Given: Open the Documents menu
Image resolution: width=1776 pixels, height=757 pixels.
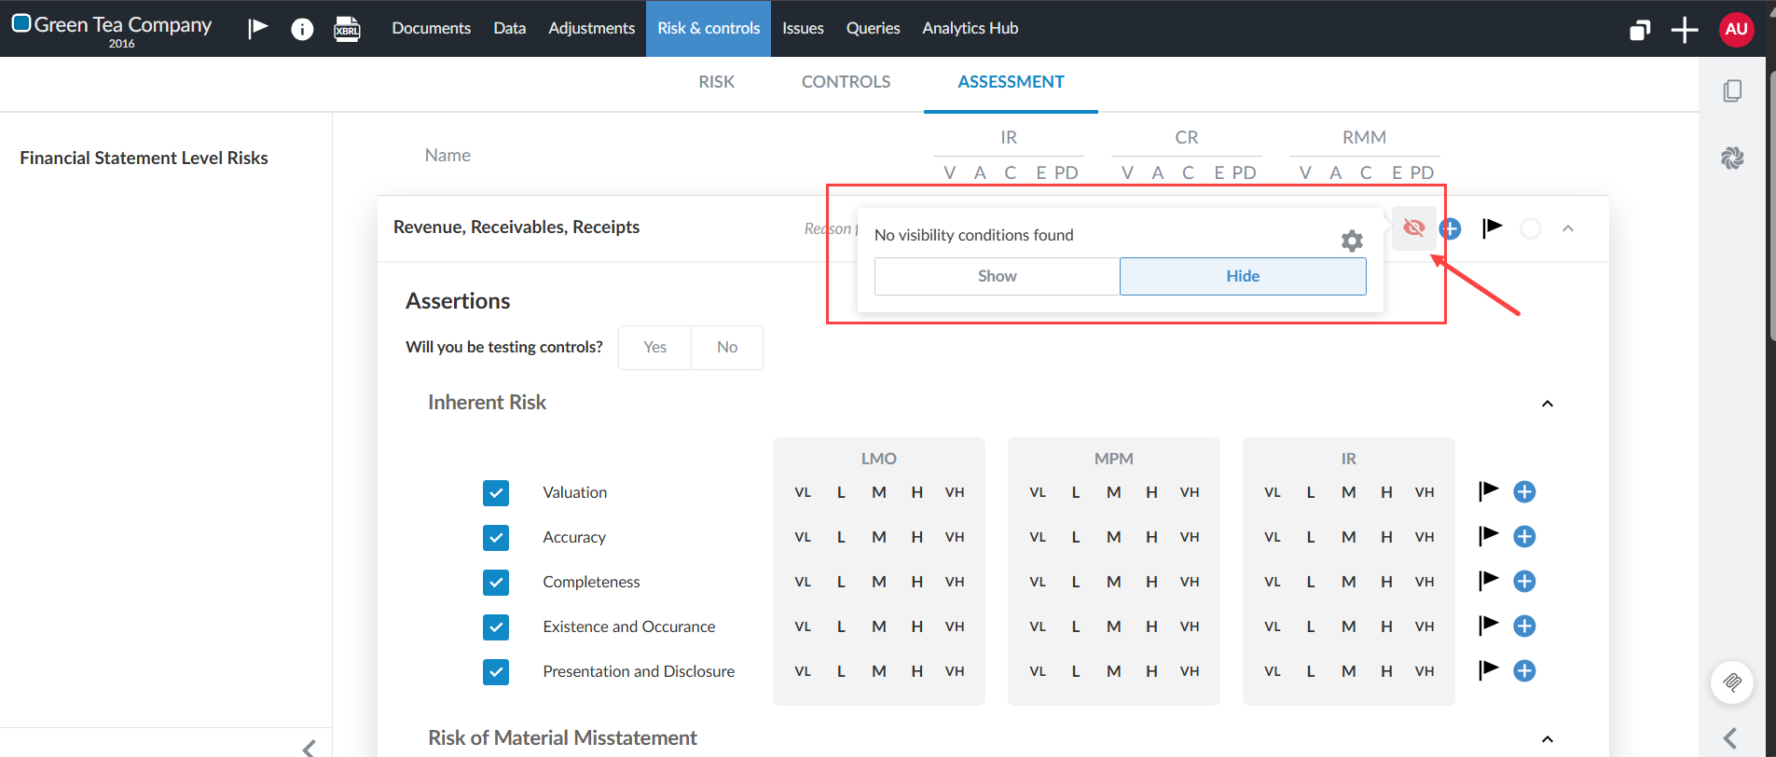Looking at the screenshot, I should pyautogui.click(x=431, y=28).
